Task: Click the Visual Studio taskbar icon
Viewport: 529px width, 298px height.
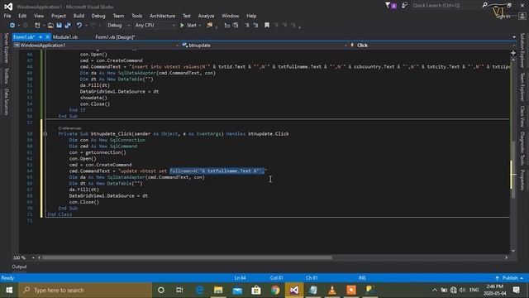Action: point(294,291)
